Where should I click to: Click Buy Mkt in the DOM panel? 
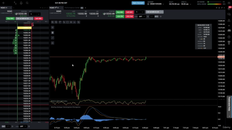click(x=11, y=18)
